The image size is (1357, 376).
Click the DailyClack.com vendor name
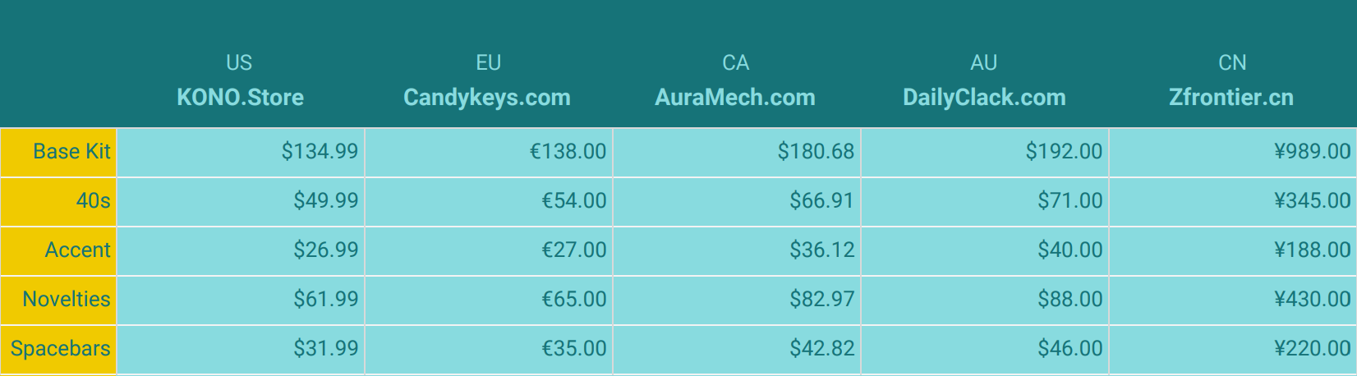click(984, 98)
